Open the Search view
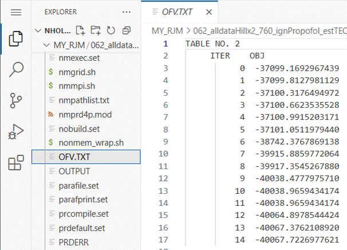This screenshot has height=250, width=347. tap(16, 70)
